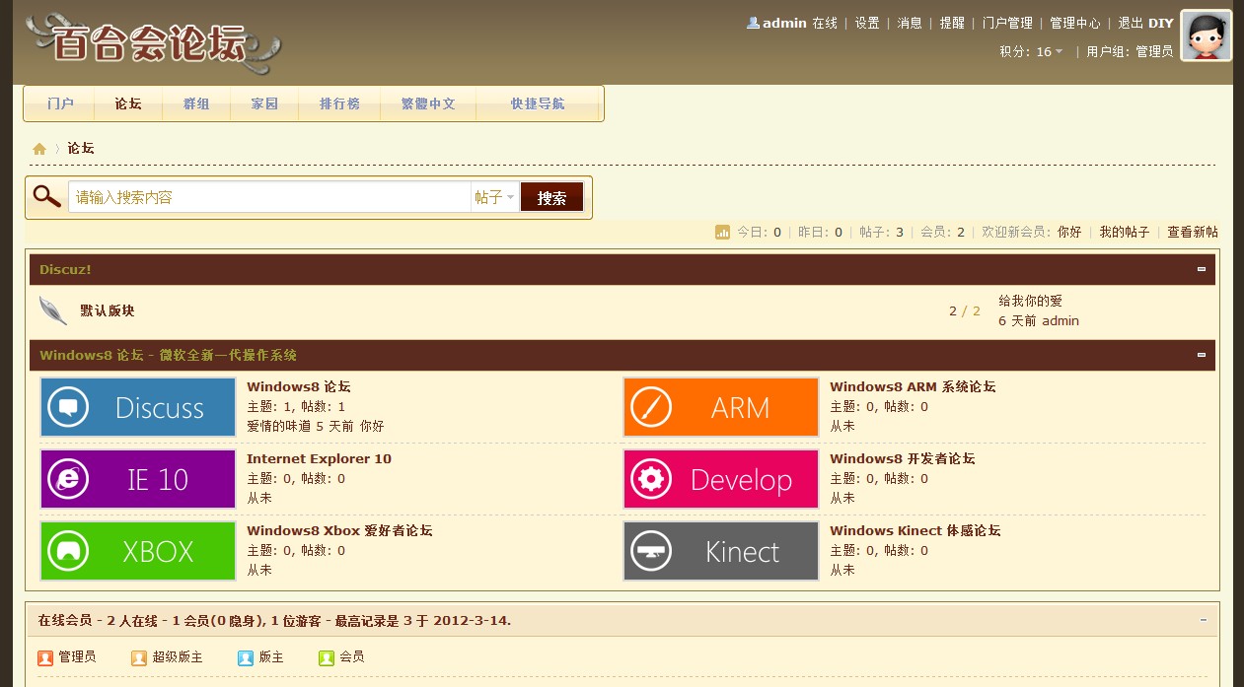1244x687 pixels.
Task: Open the 家园 navigation tab
Action: [x=264, y=103]
